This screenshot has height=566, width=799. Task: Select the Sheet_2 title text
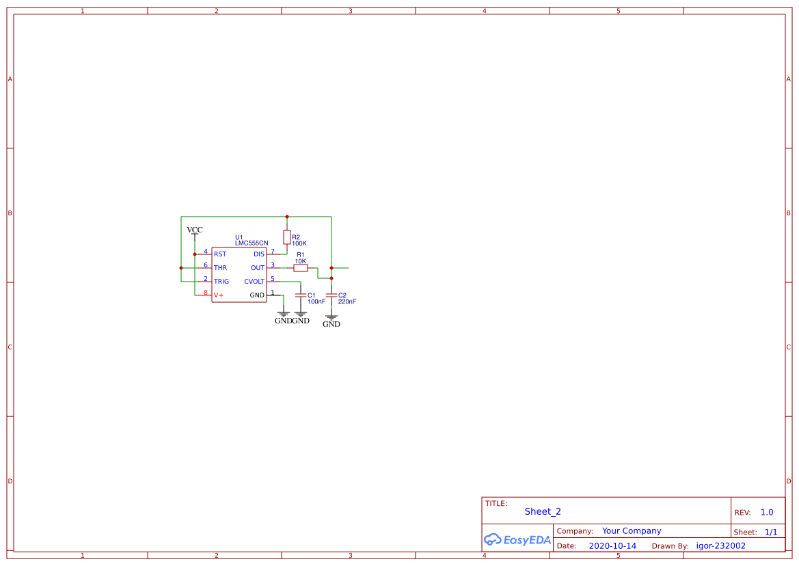point(543,511)
